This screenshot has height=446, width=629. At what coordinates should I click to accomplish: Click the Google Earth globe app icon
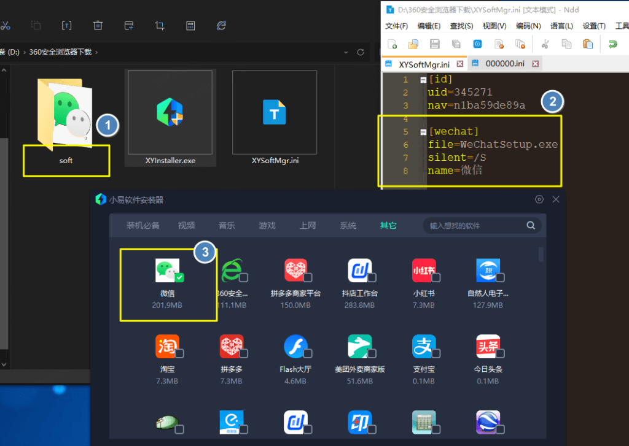pyautogui.click(x=488, y=422)
